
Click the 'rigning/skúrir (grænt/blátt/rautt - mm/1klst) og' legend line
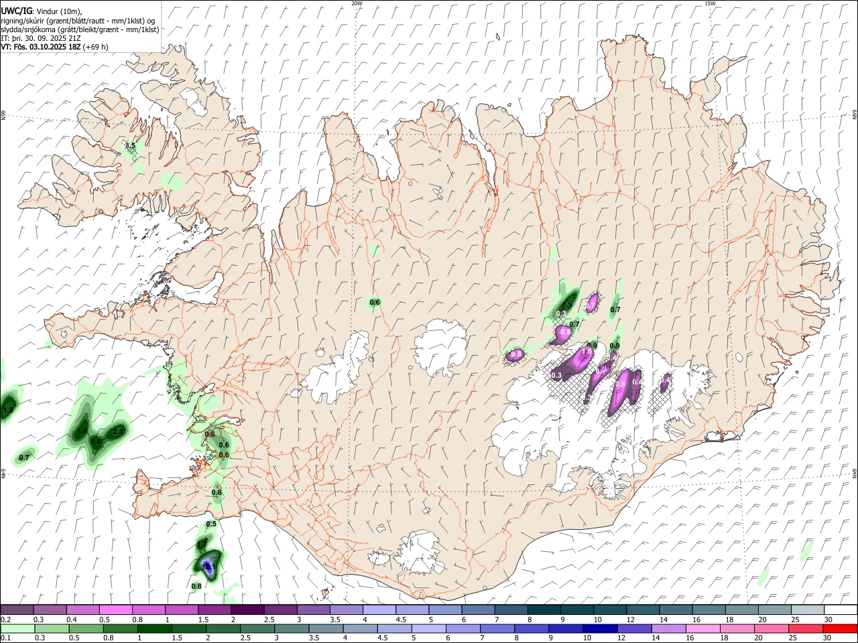(x=78, y=20)
